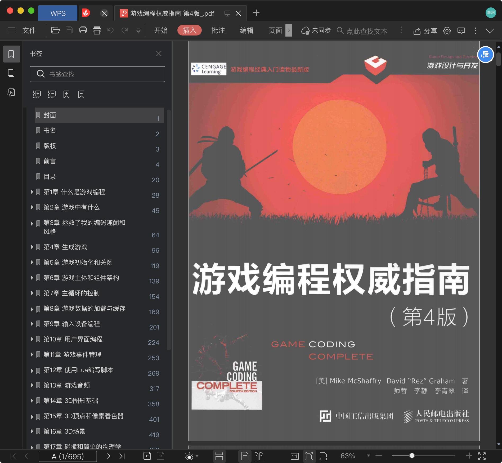Click the floating blue convert button

tap(485, 55)
